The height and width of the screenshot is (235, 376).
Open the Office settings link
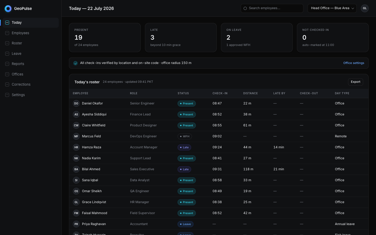click(354, 63)
